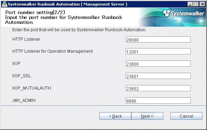Viewport: 207px width, 130px height.
Task: Proceed with the Next button
Action: click(x=147, y=116)
